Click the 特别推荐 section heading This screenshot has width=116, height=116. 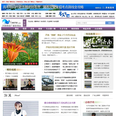pyautogui.click(x=91, y=34)
